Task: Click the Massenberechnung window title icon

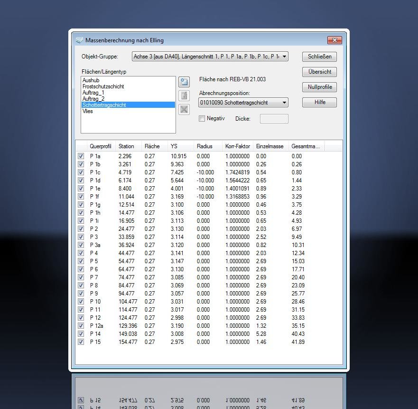Action: tap(79, 40)
